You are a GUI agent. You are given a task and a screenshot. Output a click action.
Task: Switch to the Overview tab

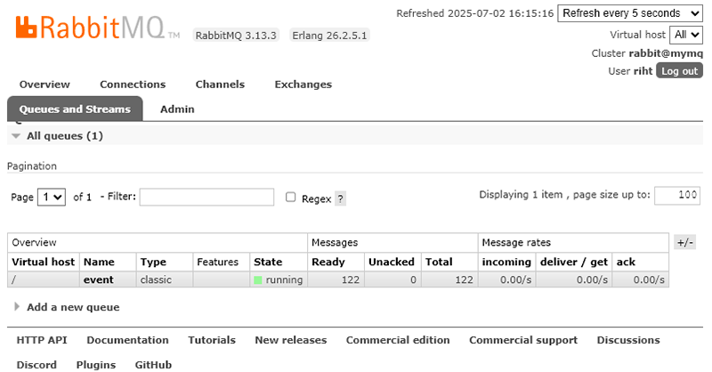pos(44,85)
